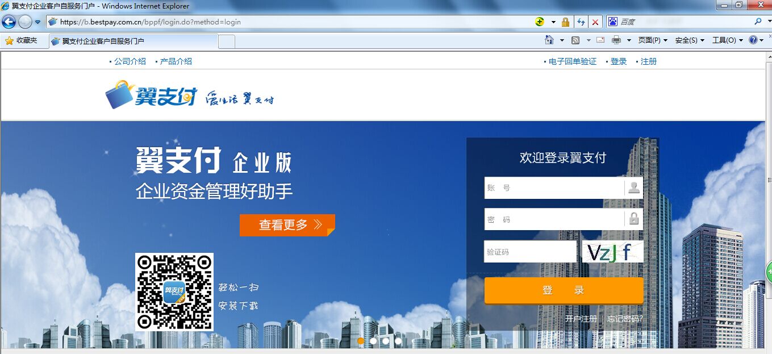Expand the Help dropdown arrow
Screen dimensions: 772x354
click(761, 40)
